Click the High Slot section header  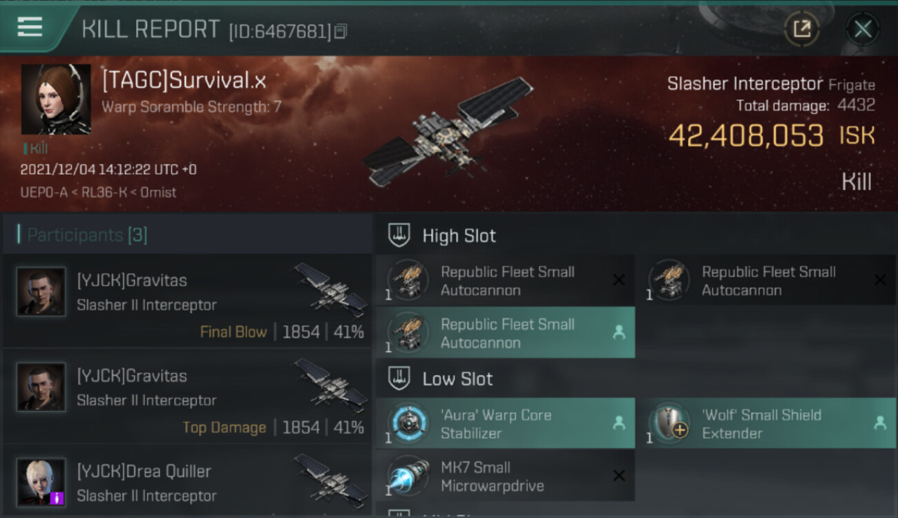[x=636, y=236]
